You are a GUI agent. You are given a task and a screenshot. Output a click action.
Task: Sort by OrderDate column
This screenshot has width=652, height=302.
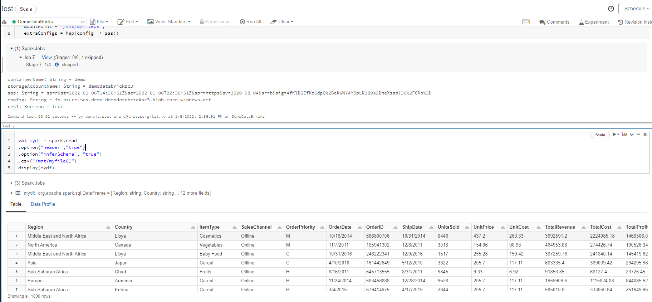[360, 227]
